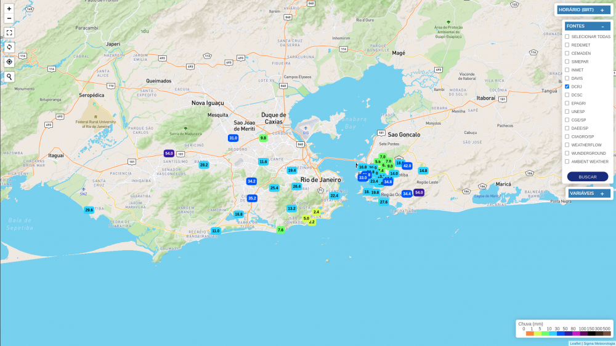Enable the WEATHERFLOW source
The width and height of the screenshot is (616, 346).
point(567,145)
